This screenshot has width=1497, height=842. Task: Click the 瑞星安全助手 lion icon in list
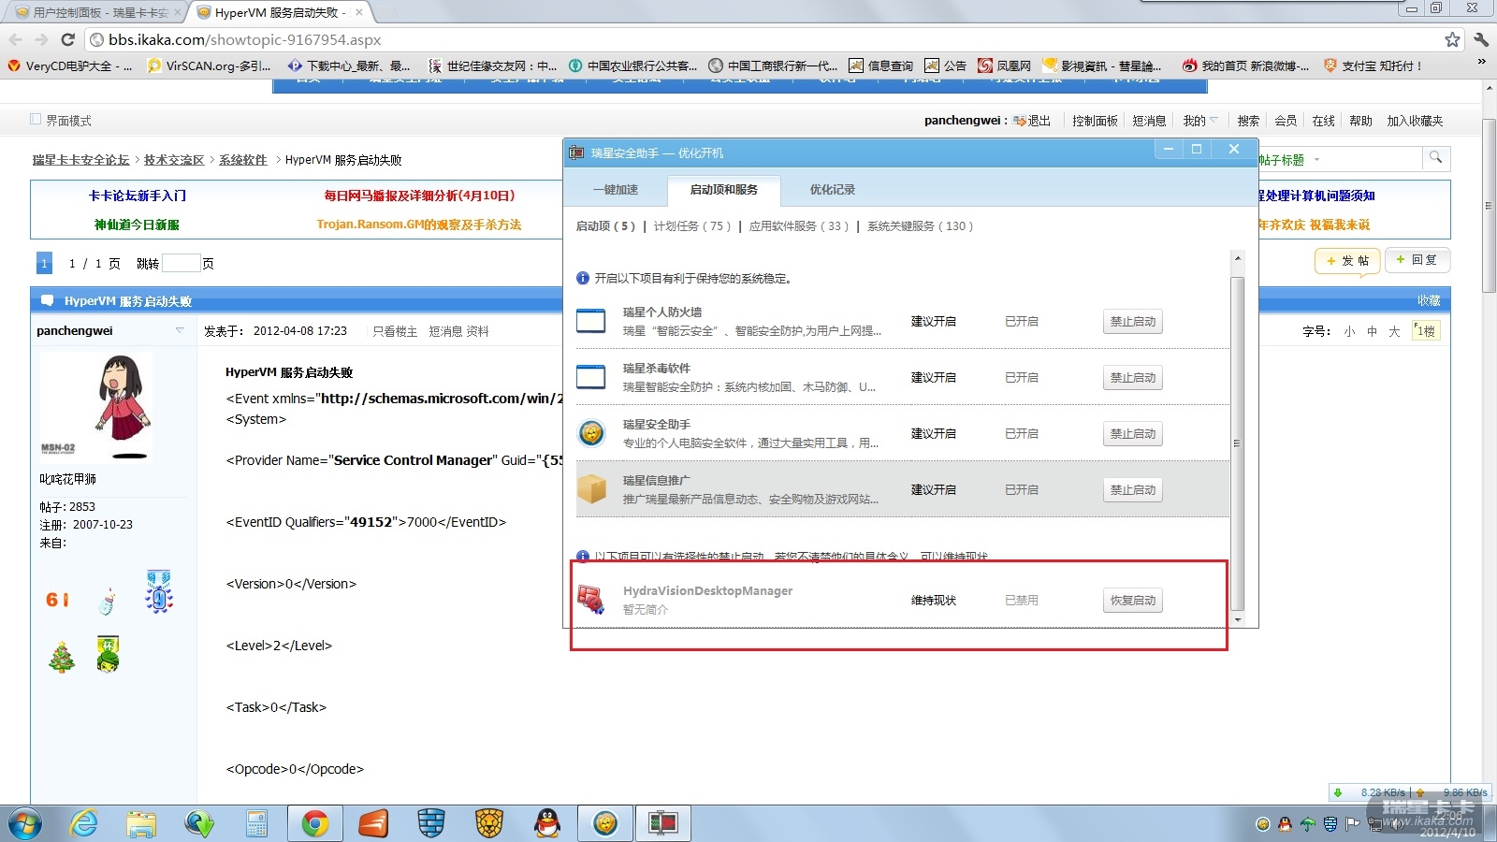click(590, 433)
